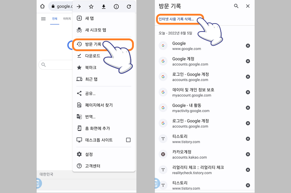Image resolution: width=291 pixels, height=193 pixels.
Task: Click date header 오늘 - 2022년 8월 5일
Action: pos(175,33)
